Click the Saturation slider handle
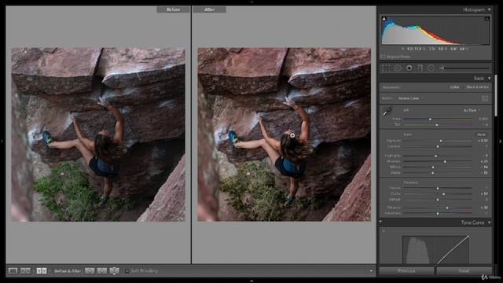Screen dimensions: 503x283 pyautogui.click(x=438, y=213)
